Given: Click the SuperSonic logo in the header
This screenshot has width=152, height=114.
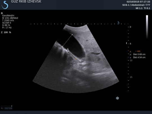Looking at the screenshot, I should point(5,5).
